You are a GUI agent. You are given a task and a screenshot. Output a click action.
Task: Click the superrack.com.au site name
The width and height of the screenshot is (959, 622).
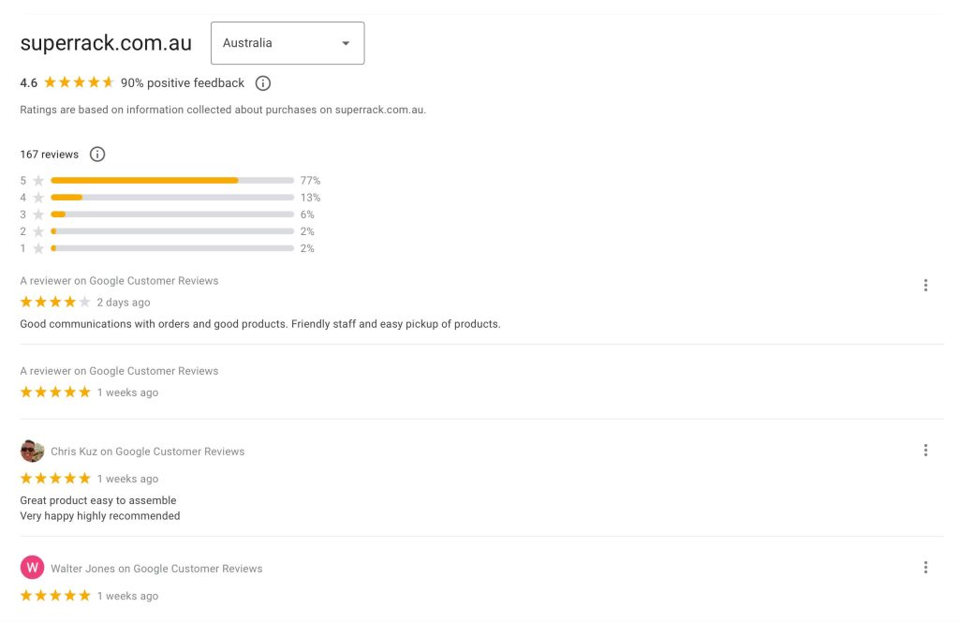click(105, 42)
